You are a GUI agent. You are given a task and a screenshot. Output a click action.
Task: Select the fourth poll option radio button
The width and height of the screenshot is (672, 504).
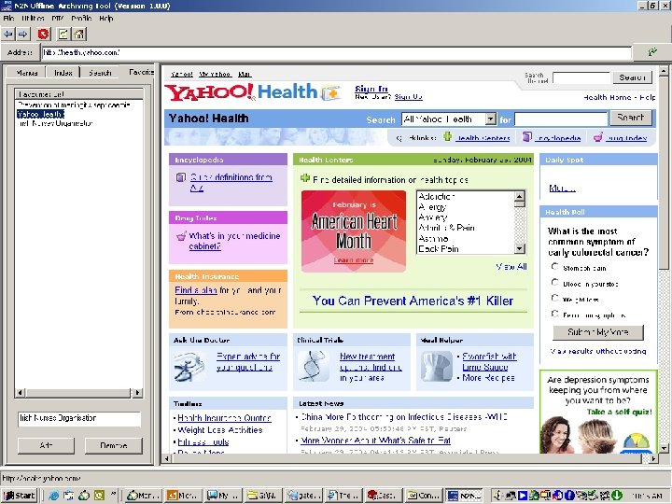click(554, 314)
